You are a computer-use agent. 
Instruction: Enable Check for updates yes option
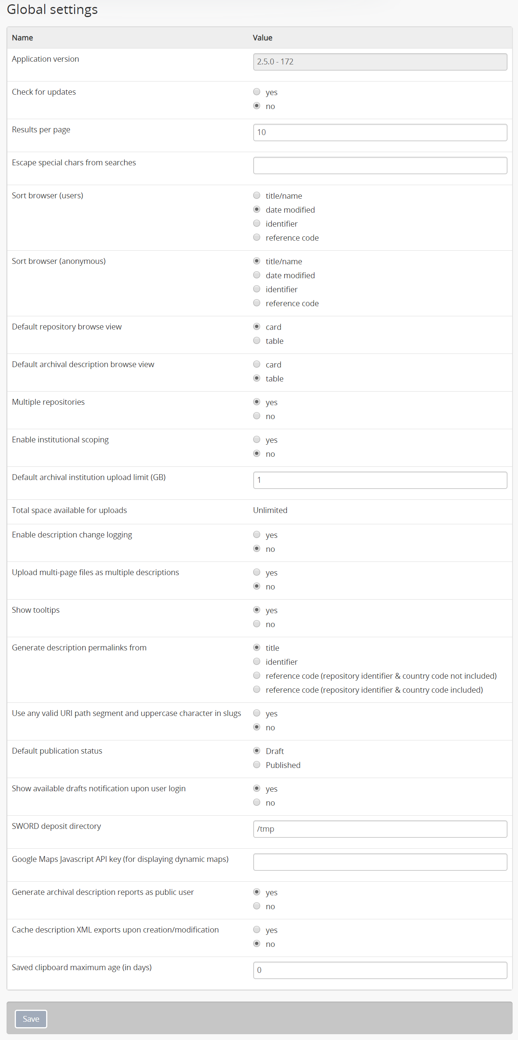pos(257,92)
